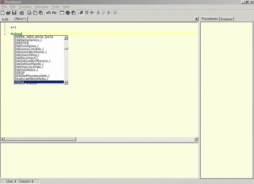Choose DDMGetPhonebookInfo_( from autocomplete
Image resolution: width=254 pixels, height=184 pixels.
pos(39,76)
